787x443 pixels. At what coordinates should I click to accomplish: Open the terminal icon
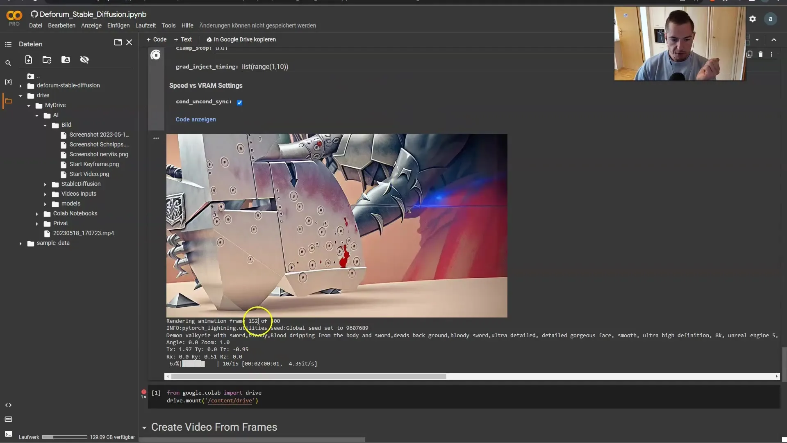tap(8, 434)
